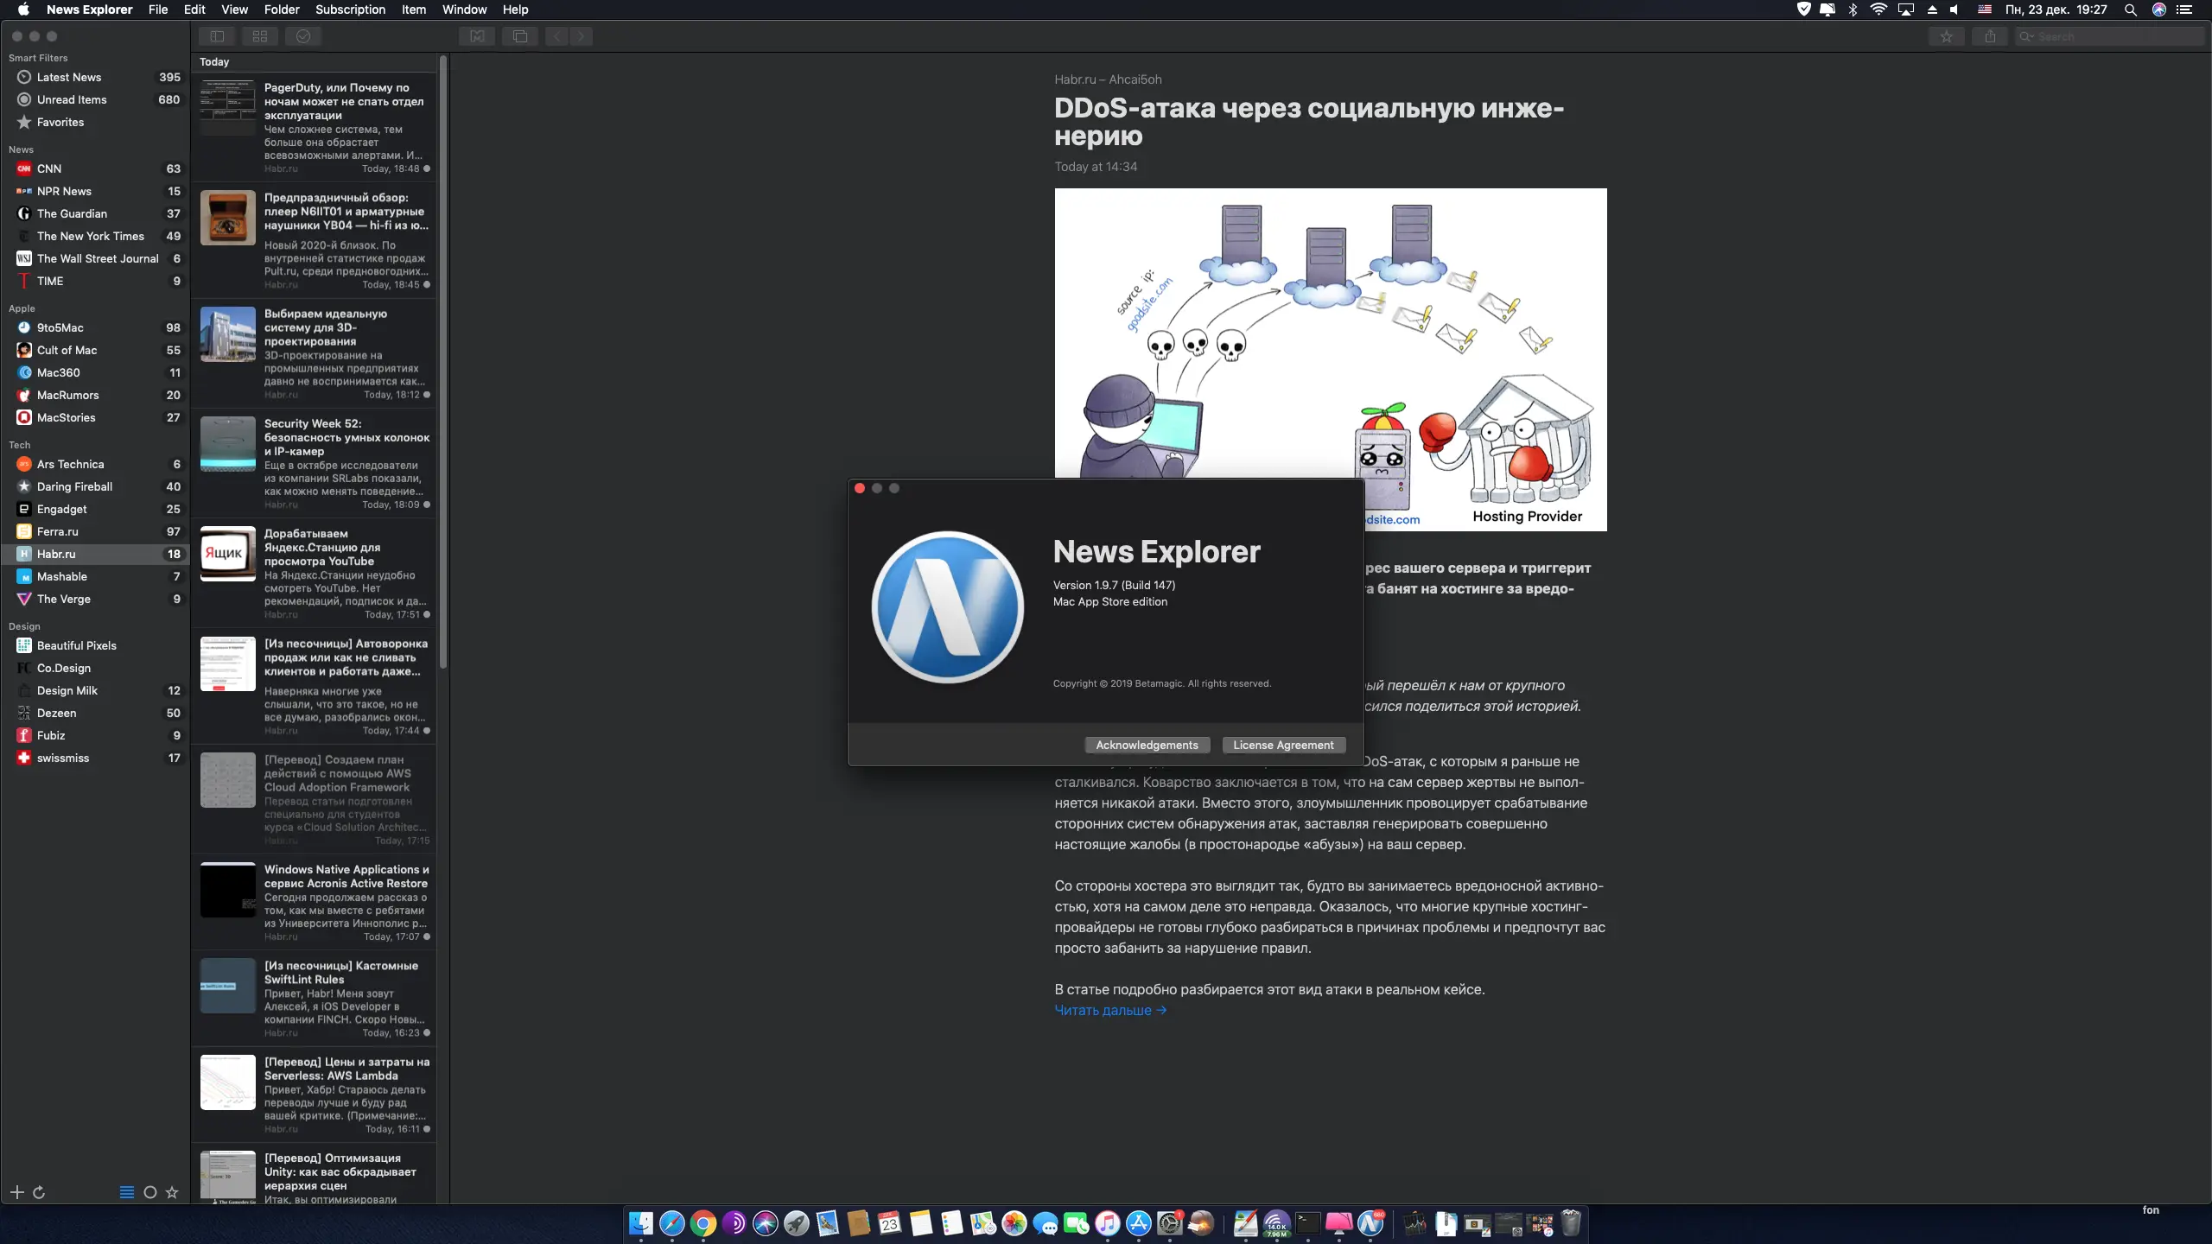The height and width of the screenshot is (1244, 2212).
Task: Open the View menu
Action: click(x=234, y=10)
